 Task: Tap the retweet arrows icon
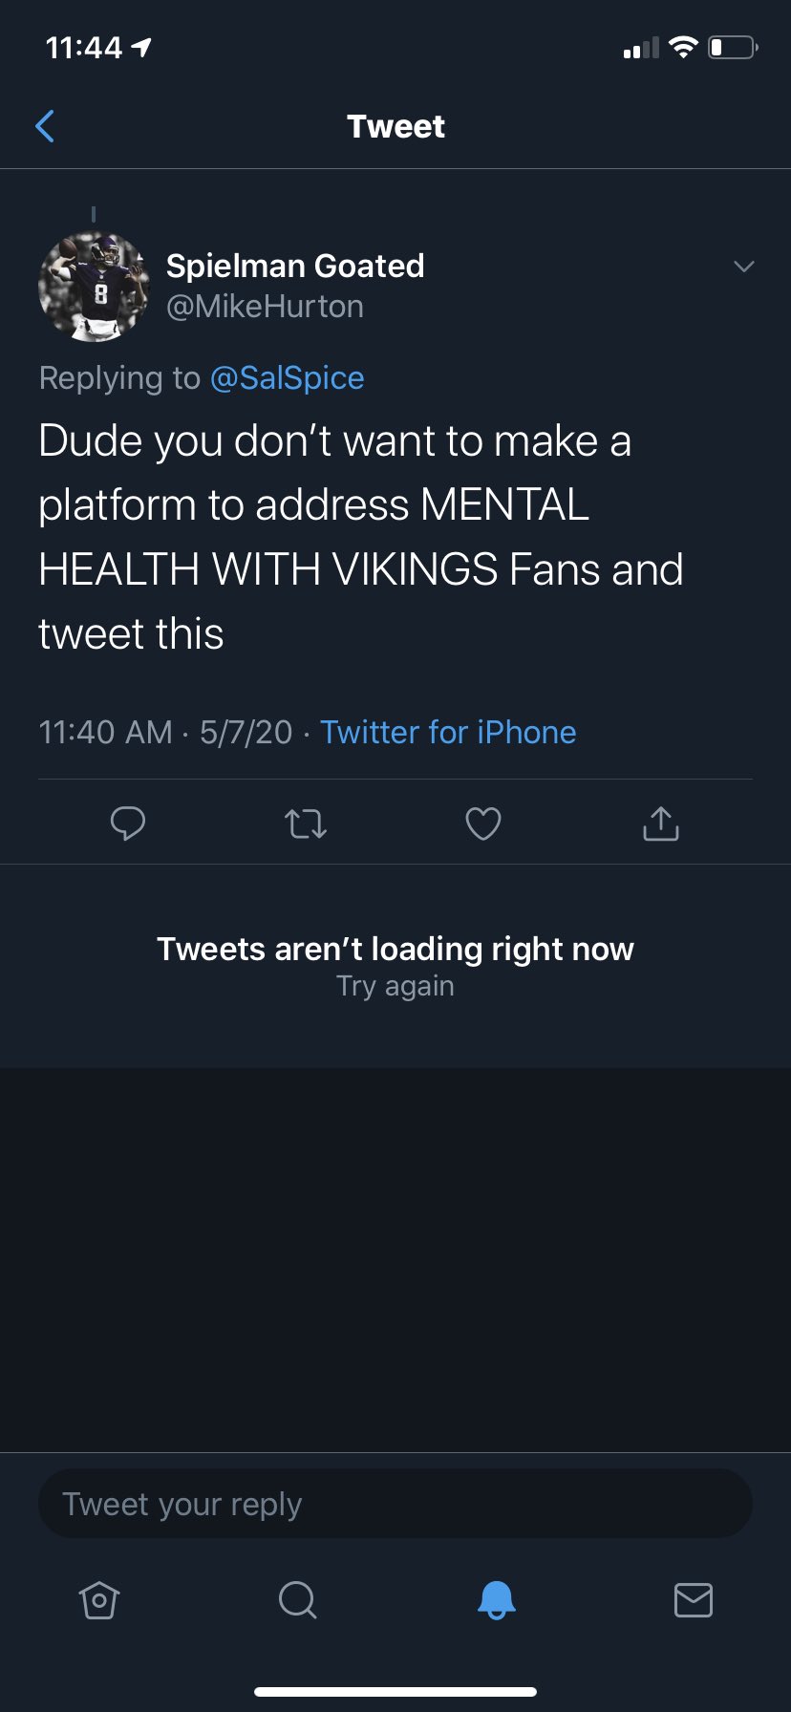(306, 823)
